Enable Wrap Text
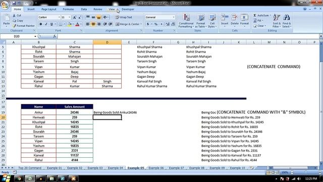The width and height of the screenshot is (323, 182). [x=124, y=17]
